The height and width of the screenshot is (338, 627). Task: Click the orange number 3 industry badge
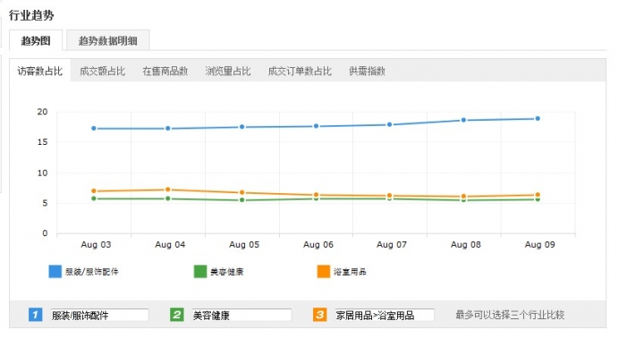pyautogui.click(x=319, y=315)
